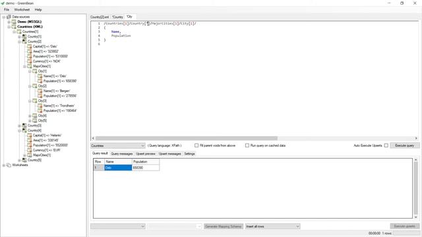Click the Name 'Bergen' element icon

pyautogui.click(x=40, y=91)
